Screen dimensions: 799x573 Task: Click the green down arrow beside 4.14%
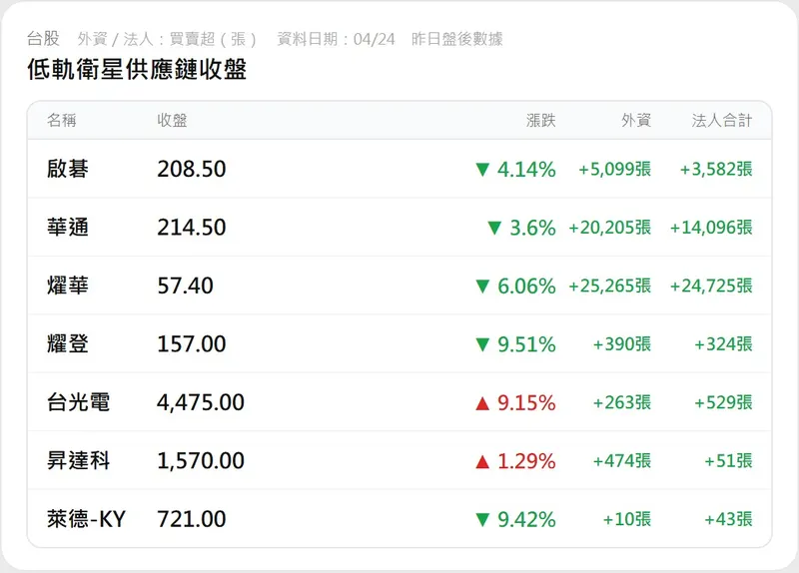click(x=482, y=170)
